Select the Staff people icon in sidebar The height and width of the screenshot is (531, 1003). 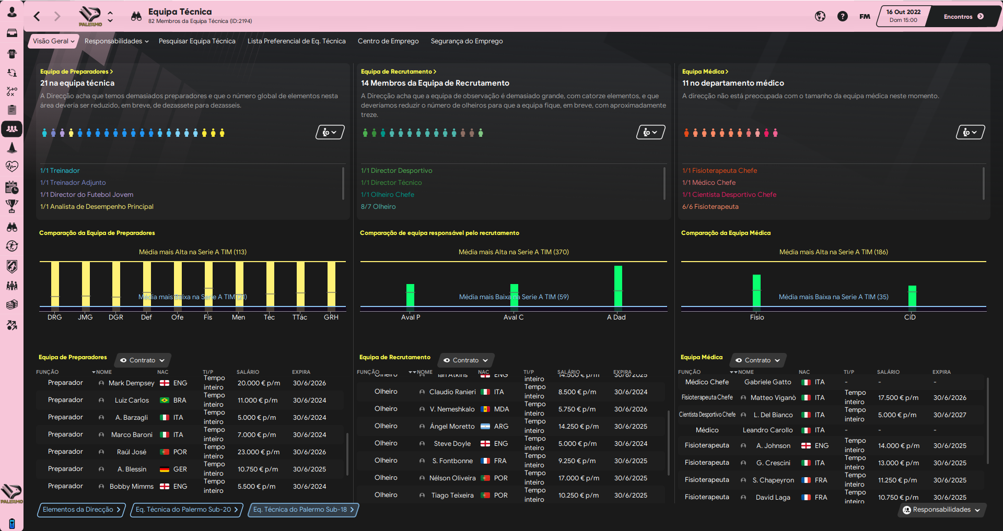click(11, 129)
